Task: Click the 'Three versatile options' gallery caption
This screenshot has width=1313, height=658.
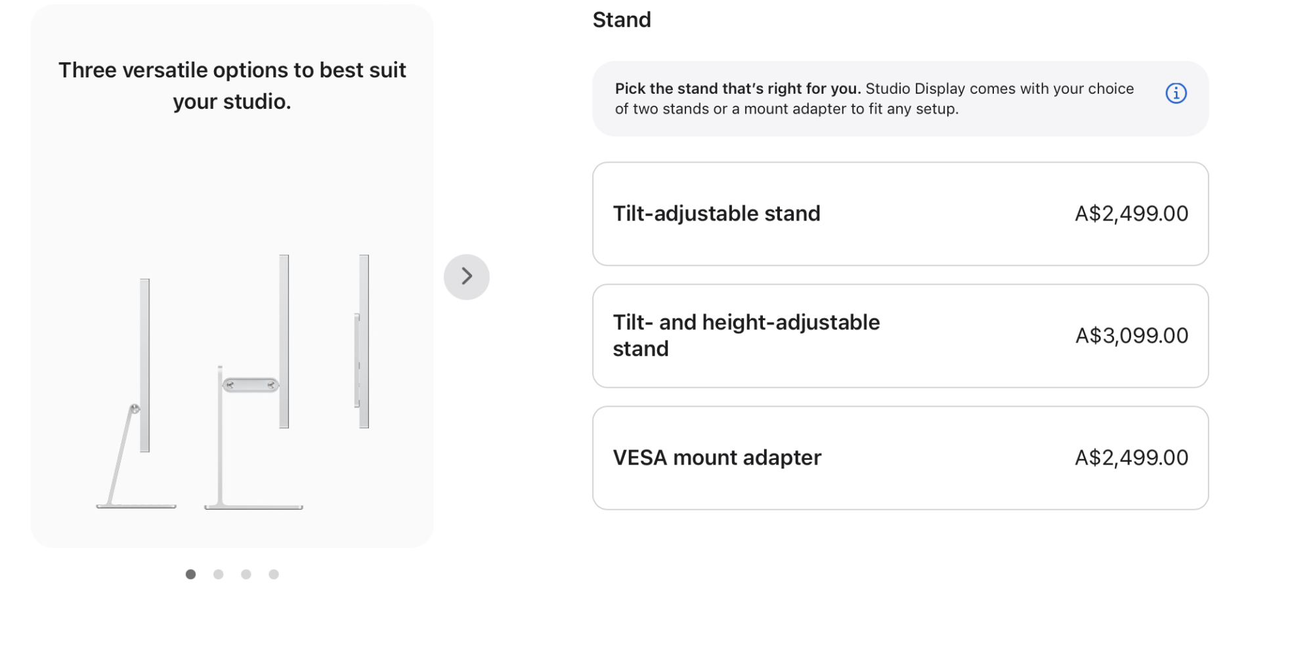Action: (x=232, y=85)
